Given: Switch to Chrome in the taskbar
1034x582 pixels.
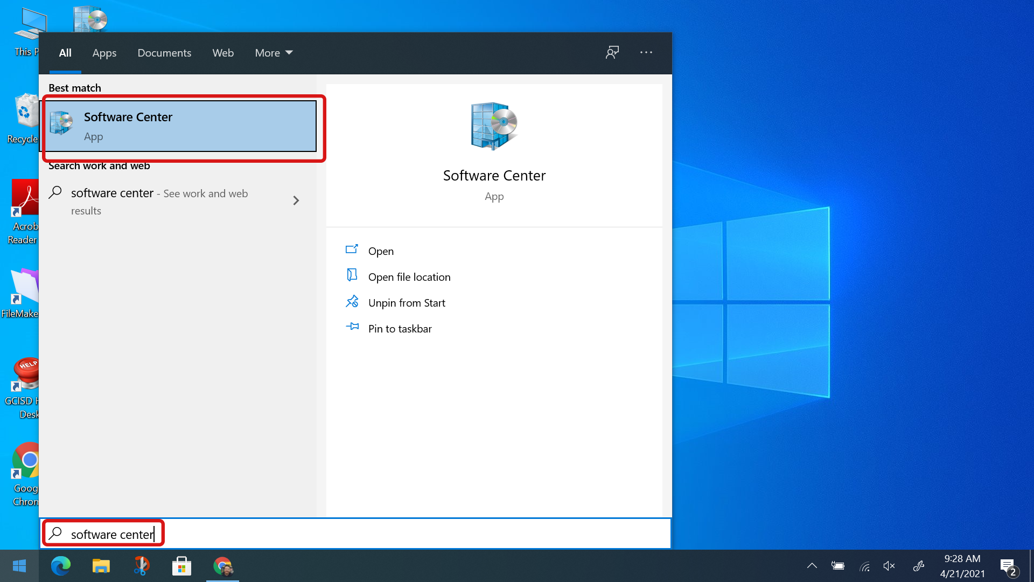Looking at the screenshot, I should (x=222, y=566).
